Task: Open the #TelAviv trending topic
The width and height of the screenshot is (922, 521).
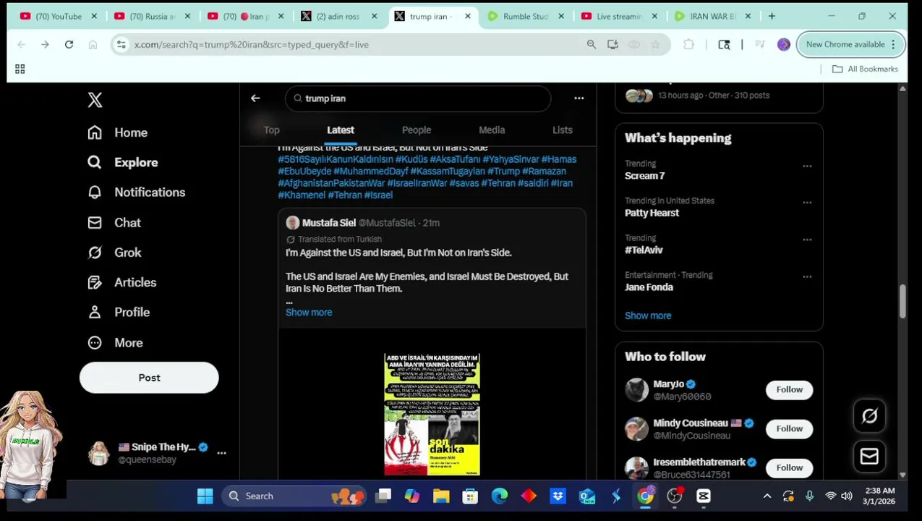Action: [x=644, y=250]
